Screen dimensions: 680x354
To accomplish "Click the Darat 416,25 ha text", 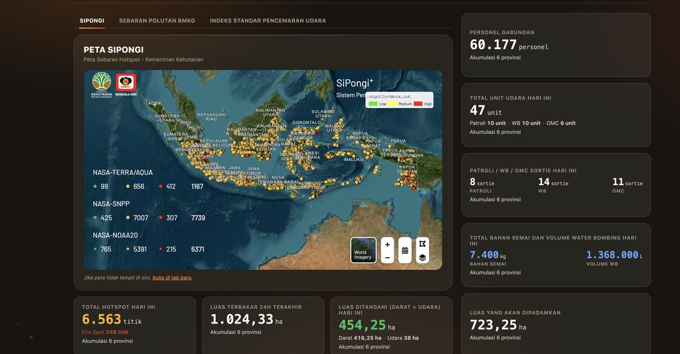I will [x=360, y=338].
